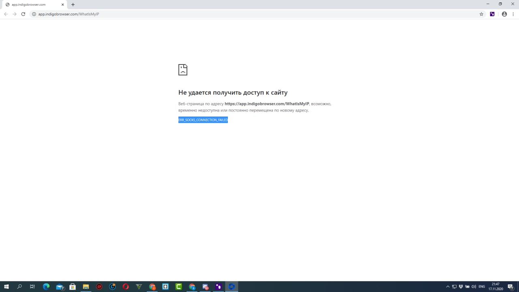Show hidden system tray icons
This screenshot has height=292, width=519.
[x=448, y=287]
